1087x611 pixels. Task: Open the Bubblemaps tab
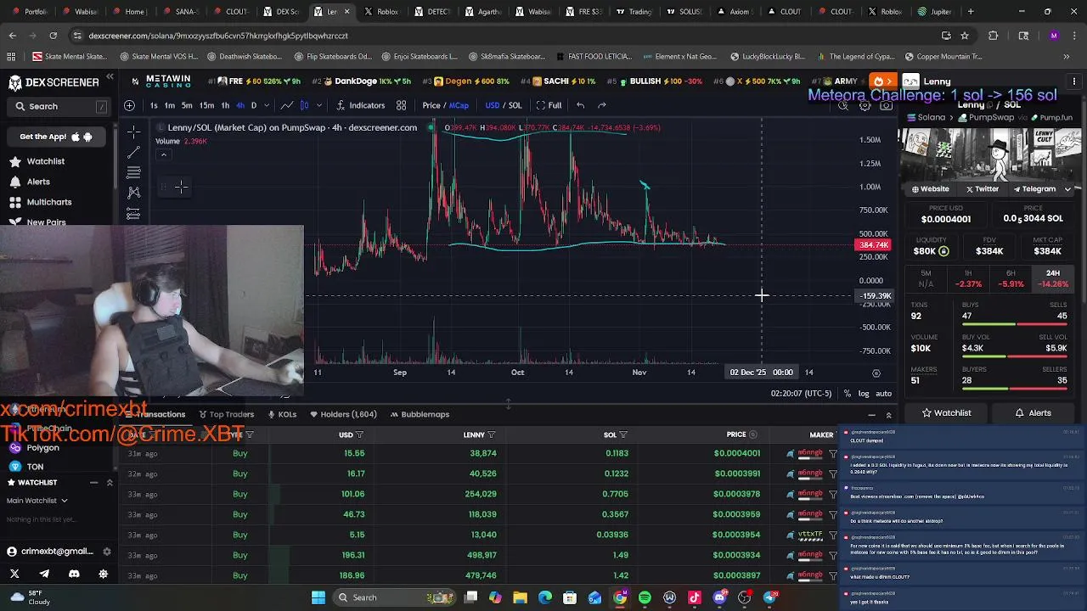click(x=420, y=414)
